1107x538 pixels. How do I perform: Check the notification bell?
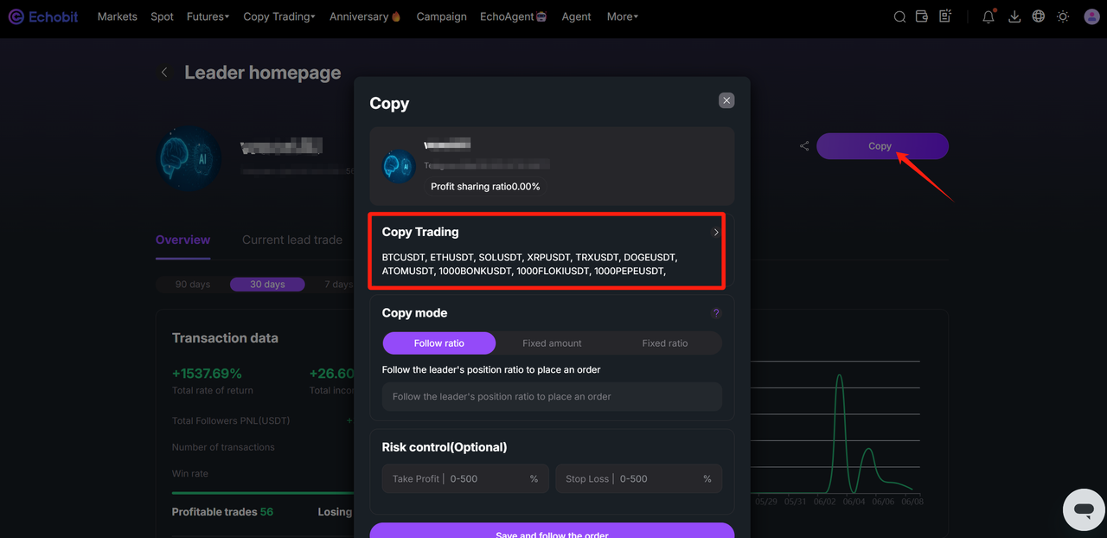pos(989,16)
